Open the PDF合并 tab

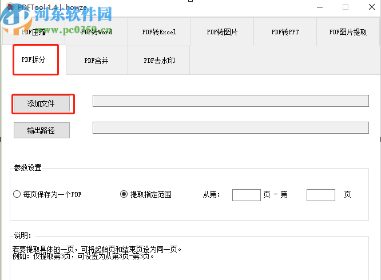coord(97,60)
